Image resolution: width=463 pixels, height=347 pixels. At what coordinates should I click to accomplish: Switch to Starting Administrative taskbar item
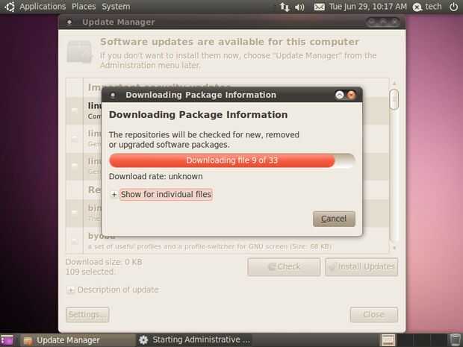pos(195,340)
